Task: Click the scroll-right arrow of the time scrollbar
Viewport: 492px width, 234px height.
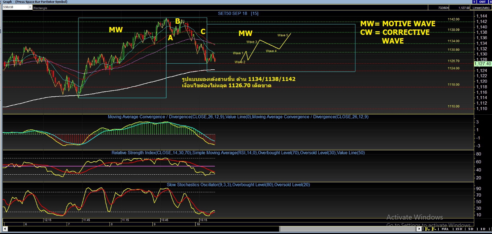Action: (419, 229)
